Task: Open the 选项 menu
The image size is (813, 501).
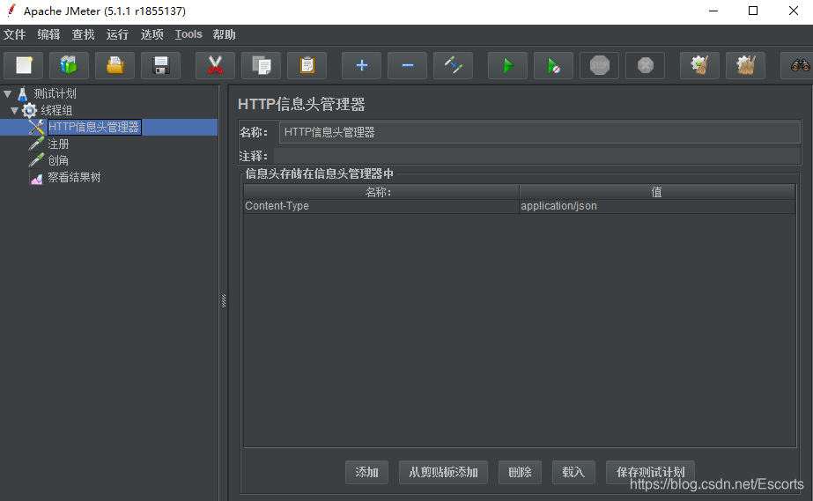Action: [152, 34]
